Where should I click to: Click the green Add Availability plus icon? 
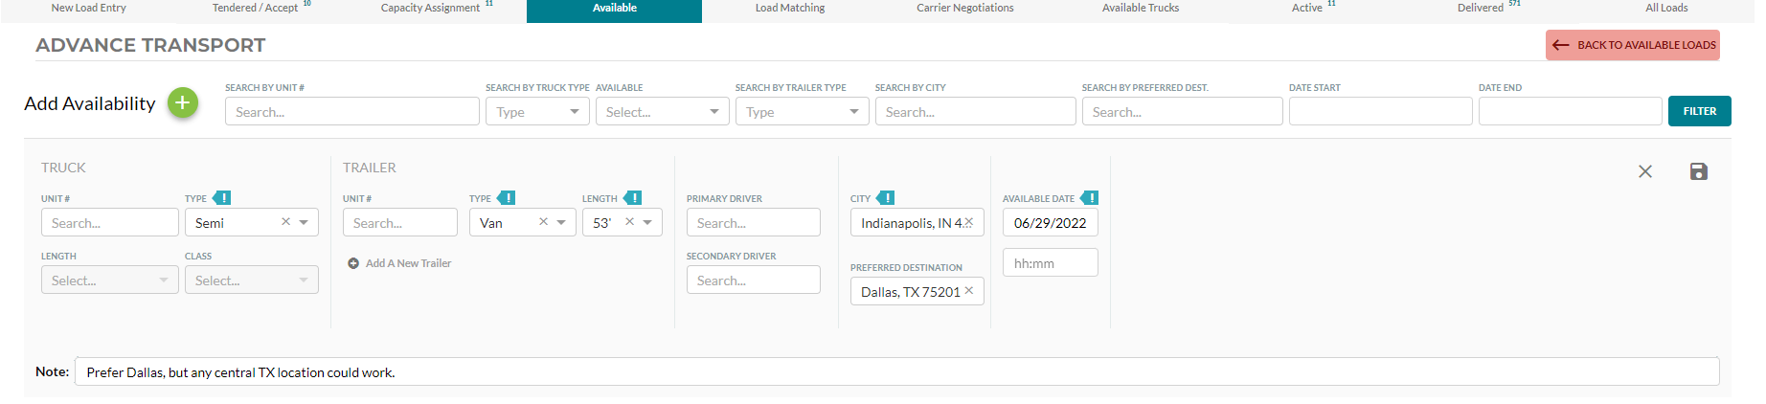(183, 102)
